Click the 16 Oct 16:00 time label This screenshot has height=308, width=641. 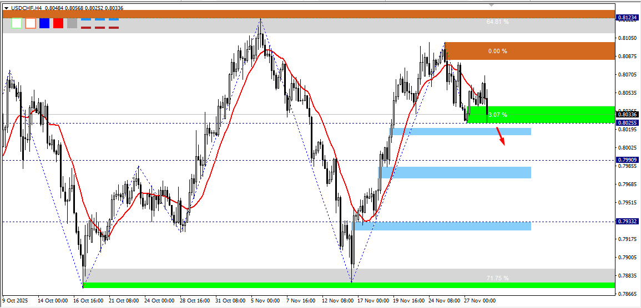pyautogui.click(x=88, y=301)
